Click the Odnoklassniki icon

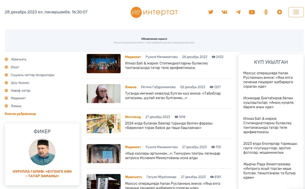[x=266, y=12]
